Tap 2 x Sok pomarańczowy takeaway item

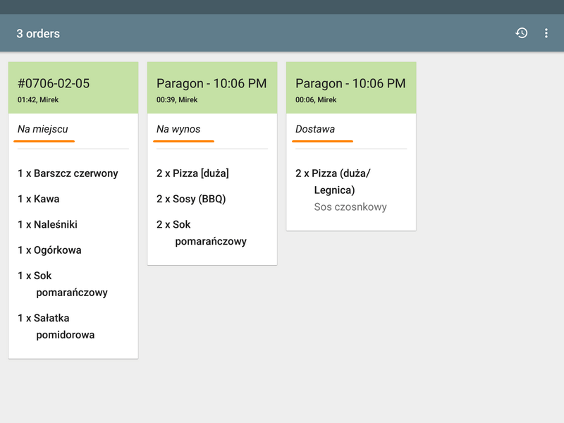point(202,233)
